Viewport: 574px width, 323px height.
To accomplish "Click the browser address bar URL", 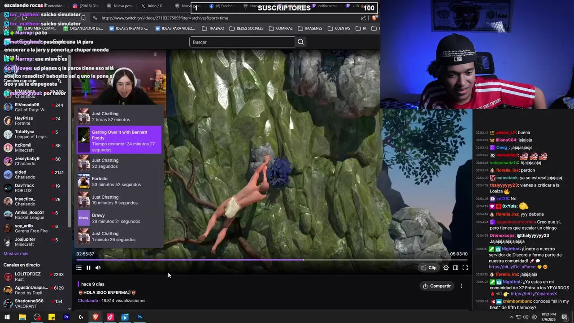I will (x=165, y=18).
